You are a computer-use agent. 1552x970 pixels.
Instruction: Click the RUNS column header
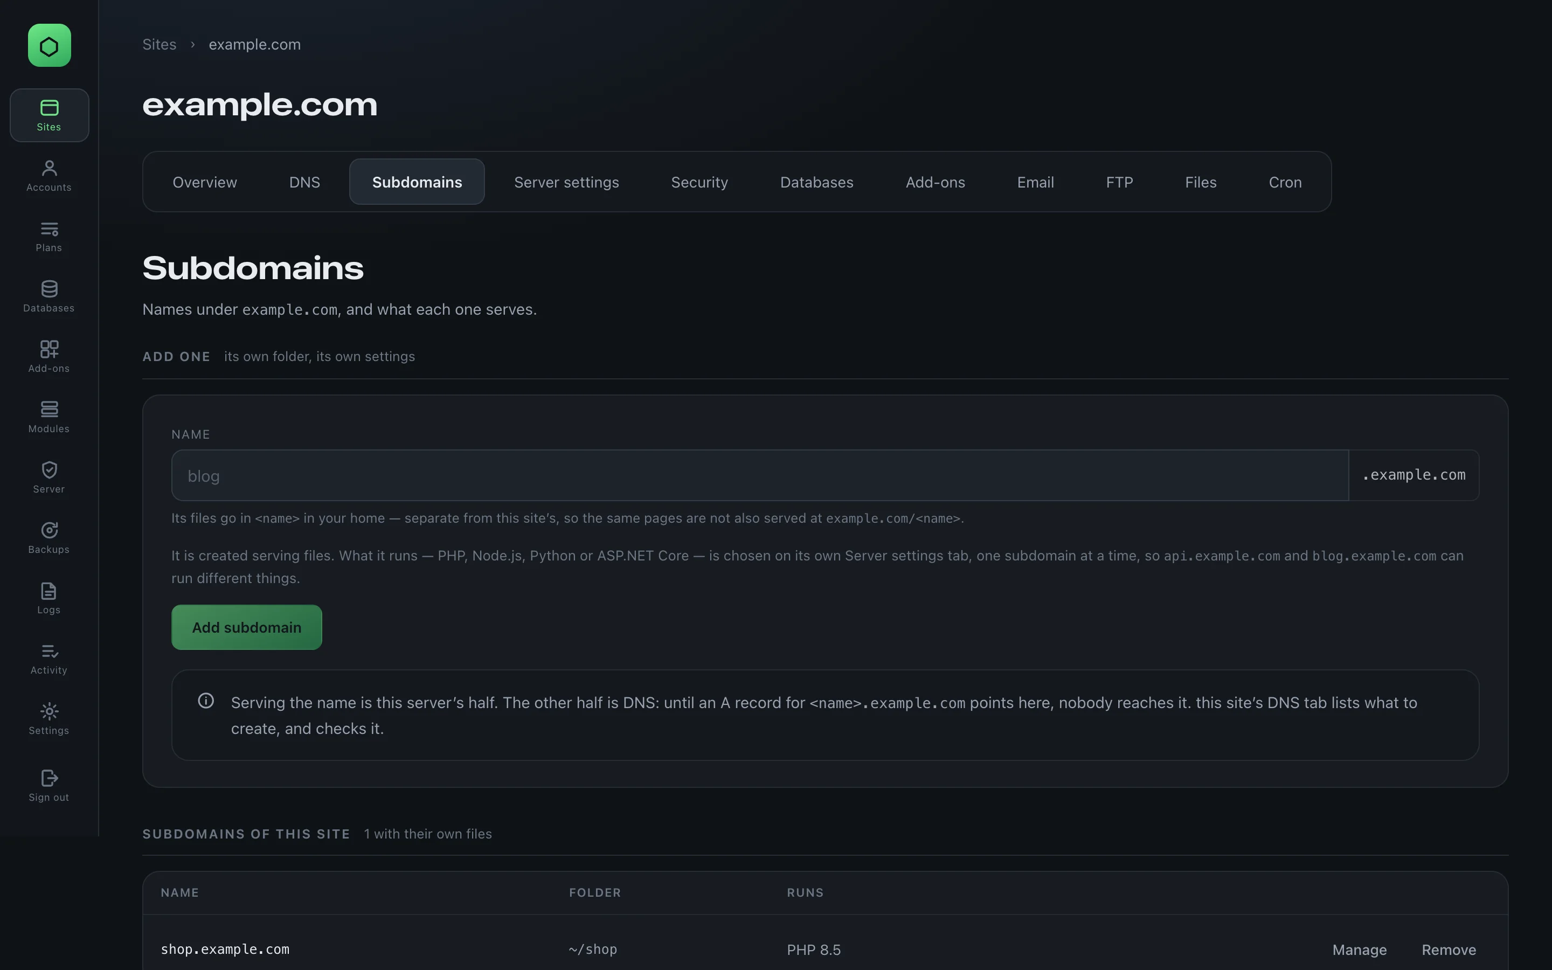pos(805,892)
